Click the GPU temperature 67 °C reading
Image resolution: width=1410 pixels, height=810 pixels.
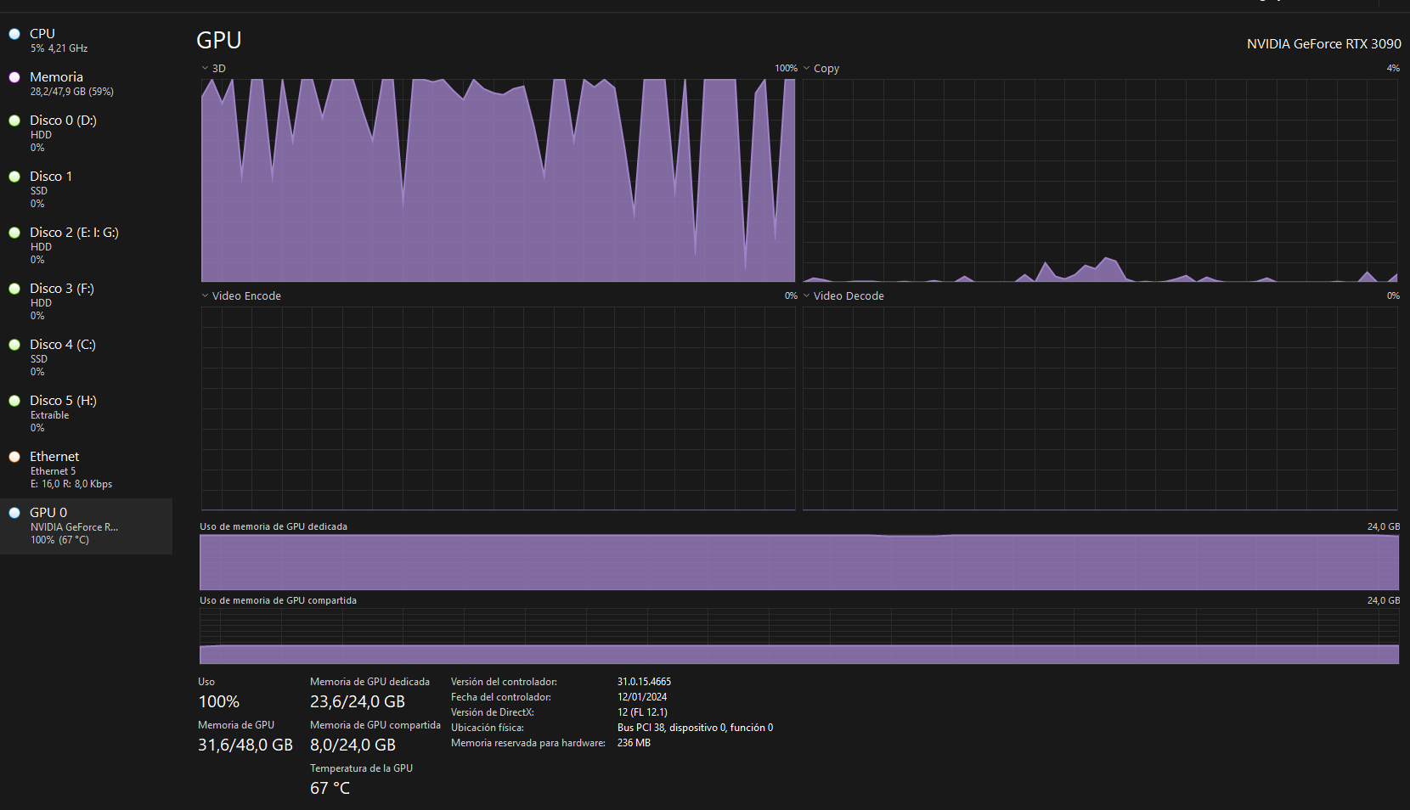coord(330,789)
